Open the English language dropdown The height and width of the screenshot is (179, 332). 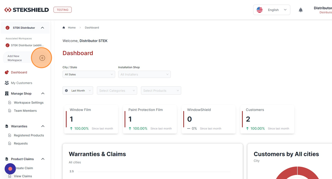pos(272,10)
